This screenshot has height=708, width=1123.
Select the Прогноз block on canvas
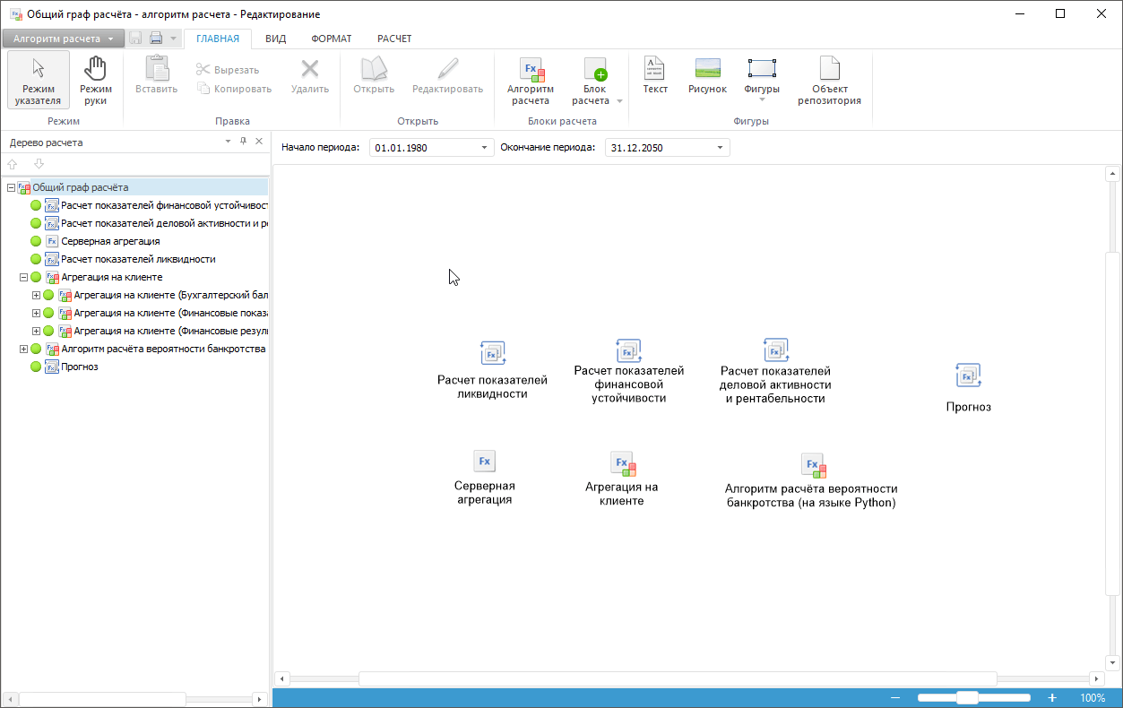969,387
